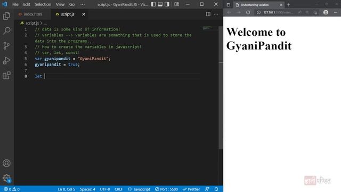Open notifications bell
This screenshot has width=341, height=192.
(216, 189)
